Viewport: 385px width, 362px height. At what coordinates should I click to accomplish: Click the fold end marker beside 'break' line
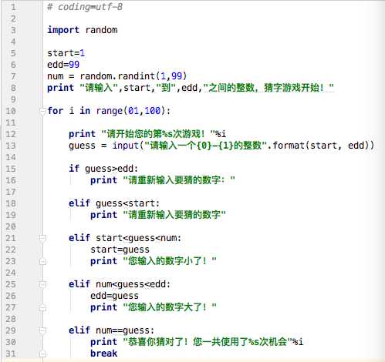coord(42,354)
